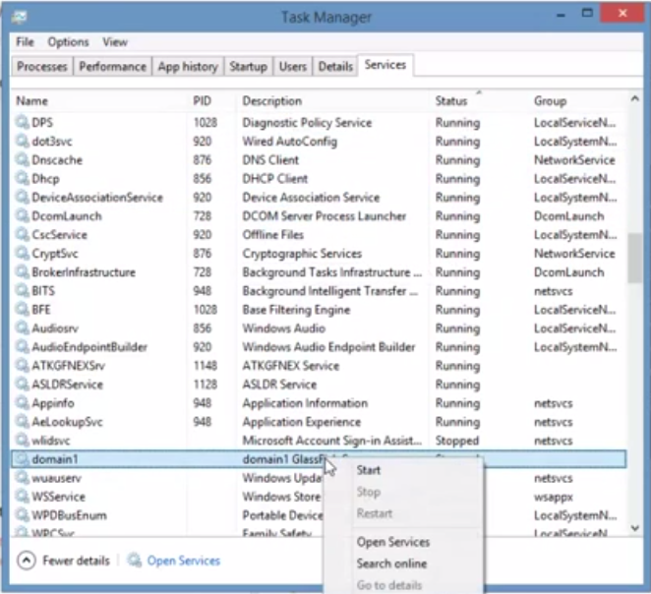Click the dot3svc service gear icon
The width and height of the screenshot is (651, 594).
click(x=22, y=141)
